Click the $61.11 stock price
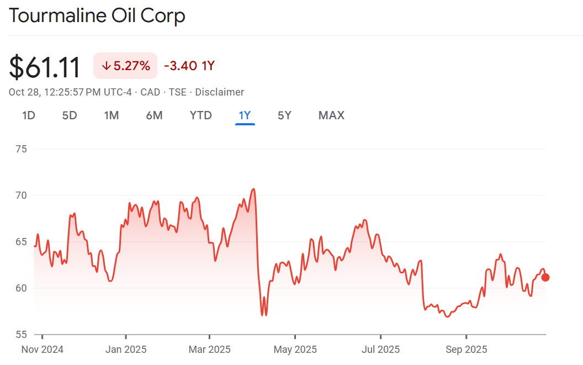 (45, 67)
